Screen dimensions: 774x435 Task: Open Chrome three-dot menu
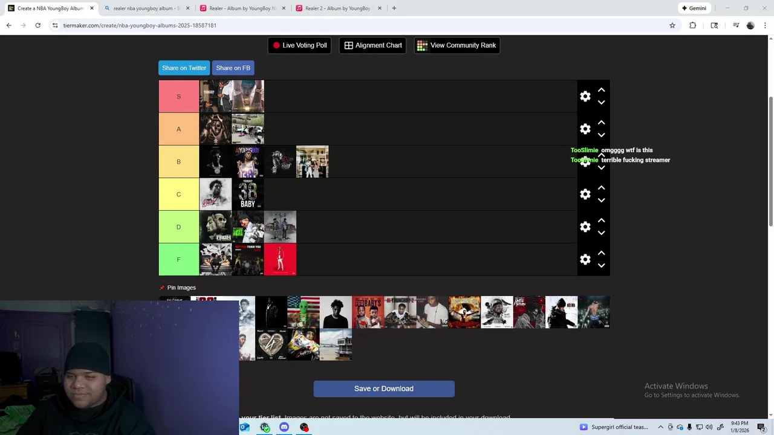tap(765, 25)
